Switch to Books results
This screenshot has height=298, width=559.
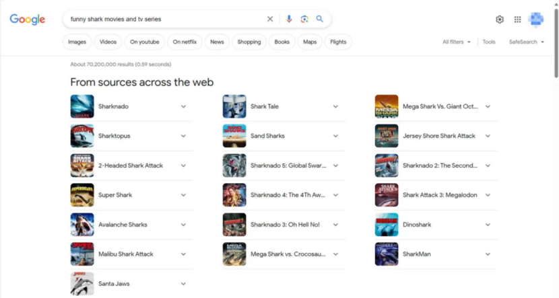[x=282, y=42]
